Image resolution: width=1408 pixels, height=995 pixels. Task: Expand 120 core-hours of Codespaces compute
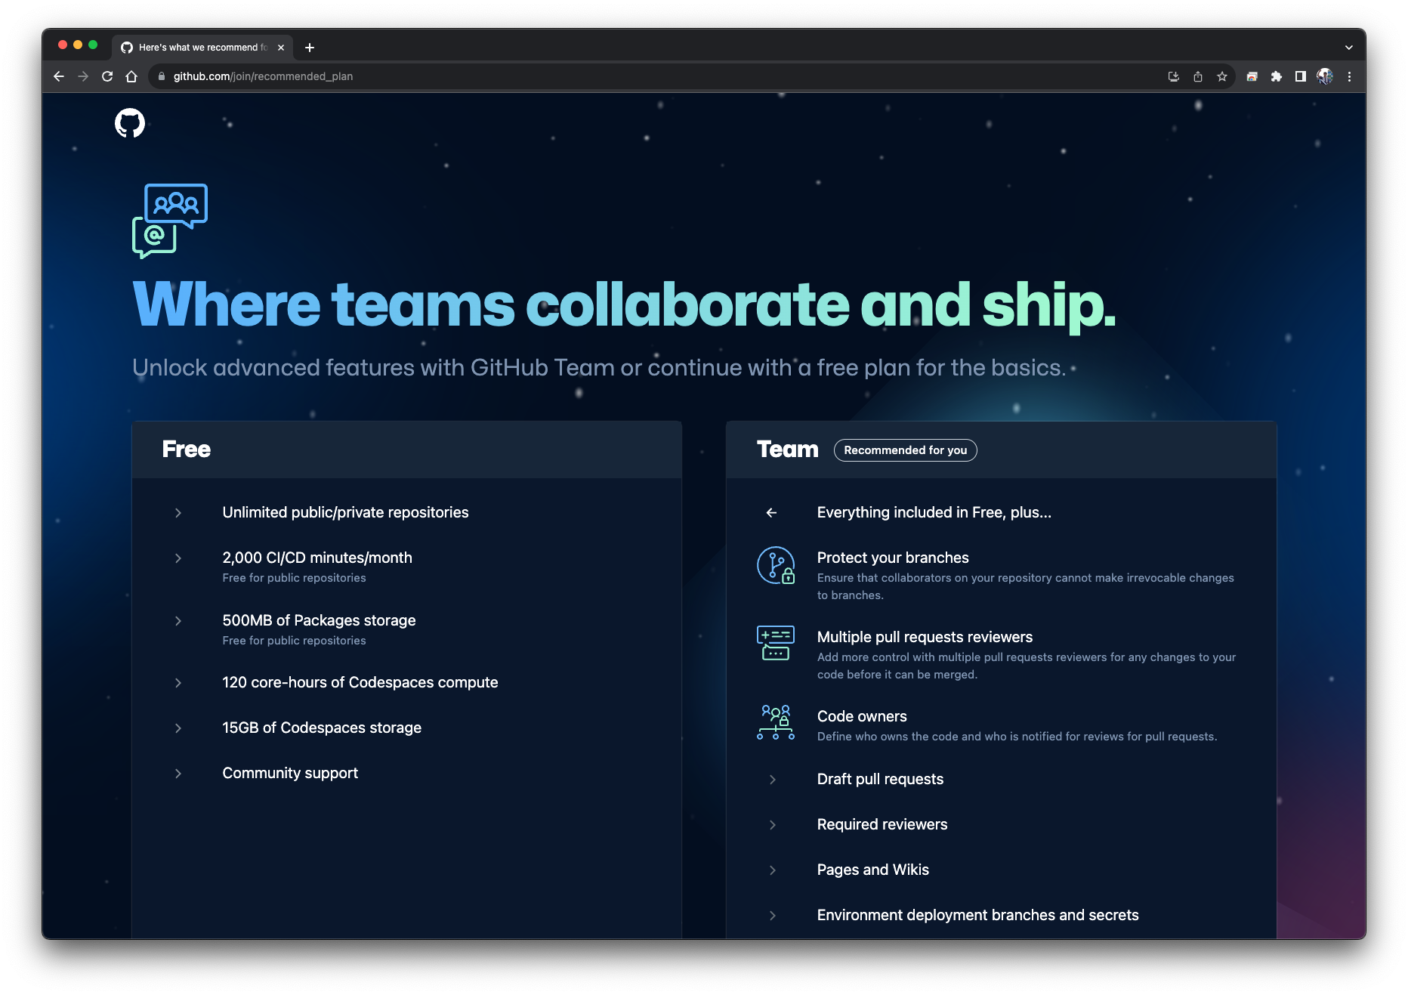(178, 683)
